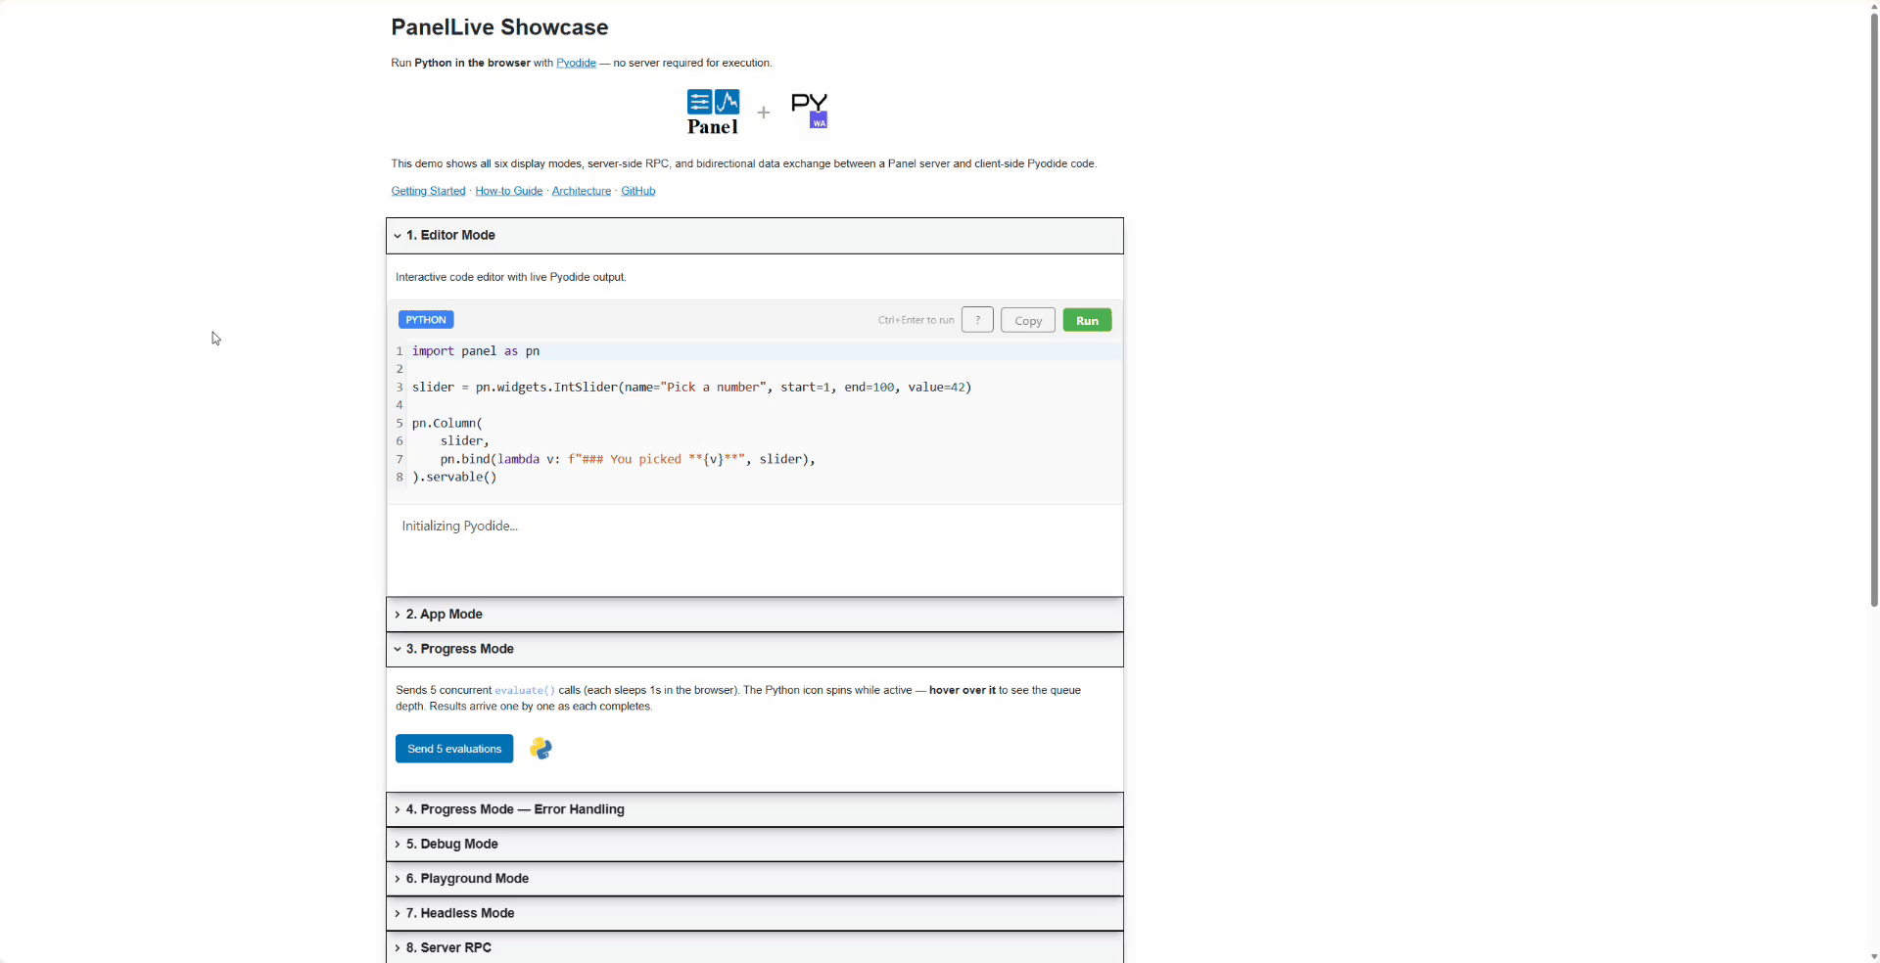
Task: Follow the GitHub link
Action: tap(637, 191)
